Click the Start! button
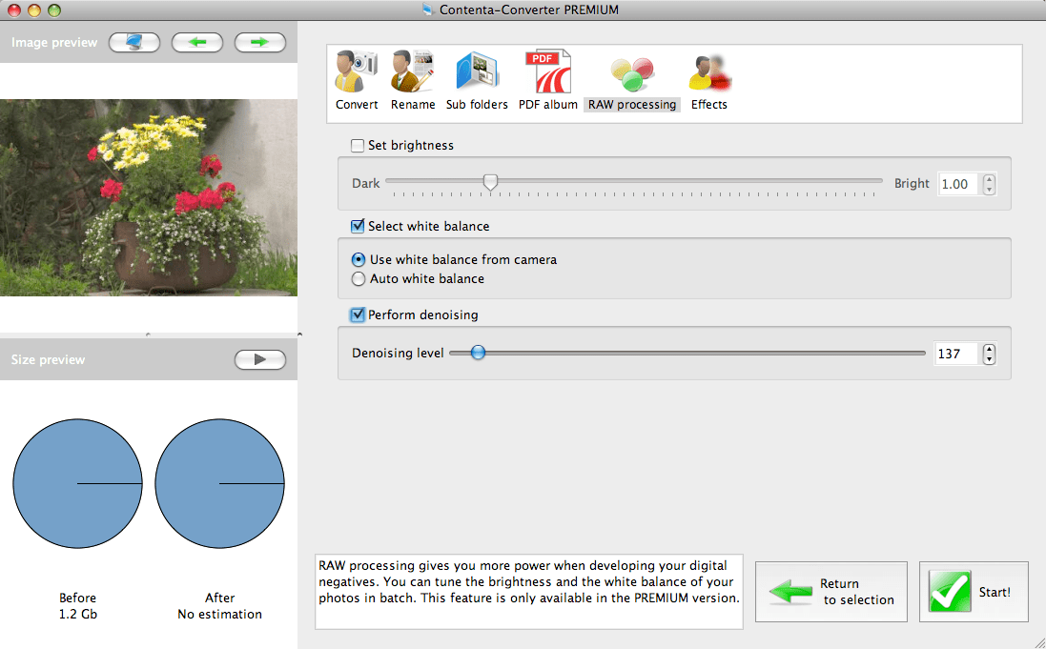The height and width of the screenshot is (649, 1046). 974,592
